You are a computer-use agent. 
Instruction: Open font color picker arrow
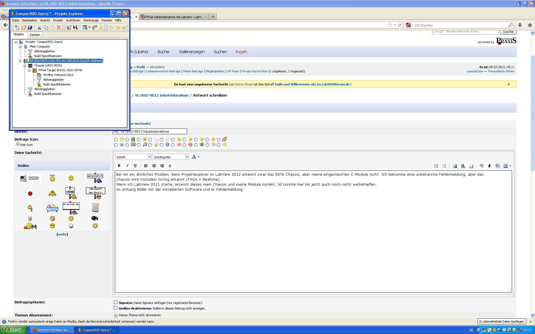(x=199, y=157)
